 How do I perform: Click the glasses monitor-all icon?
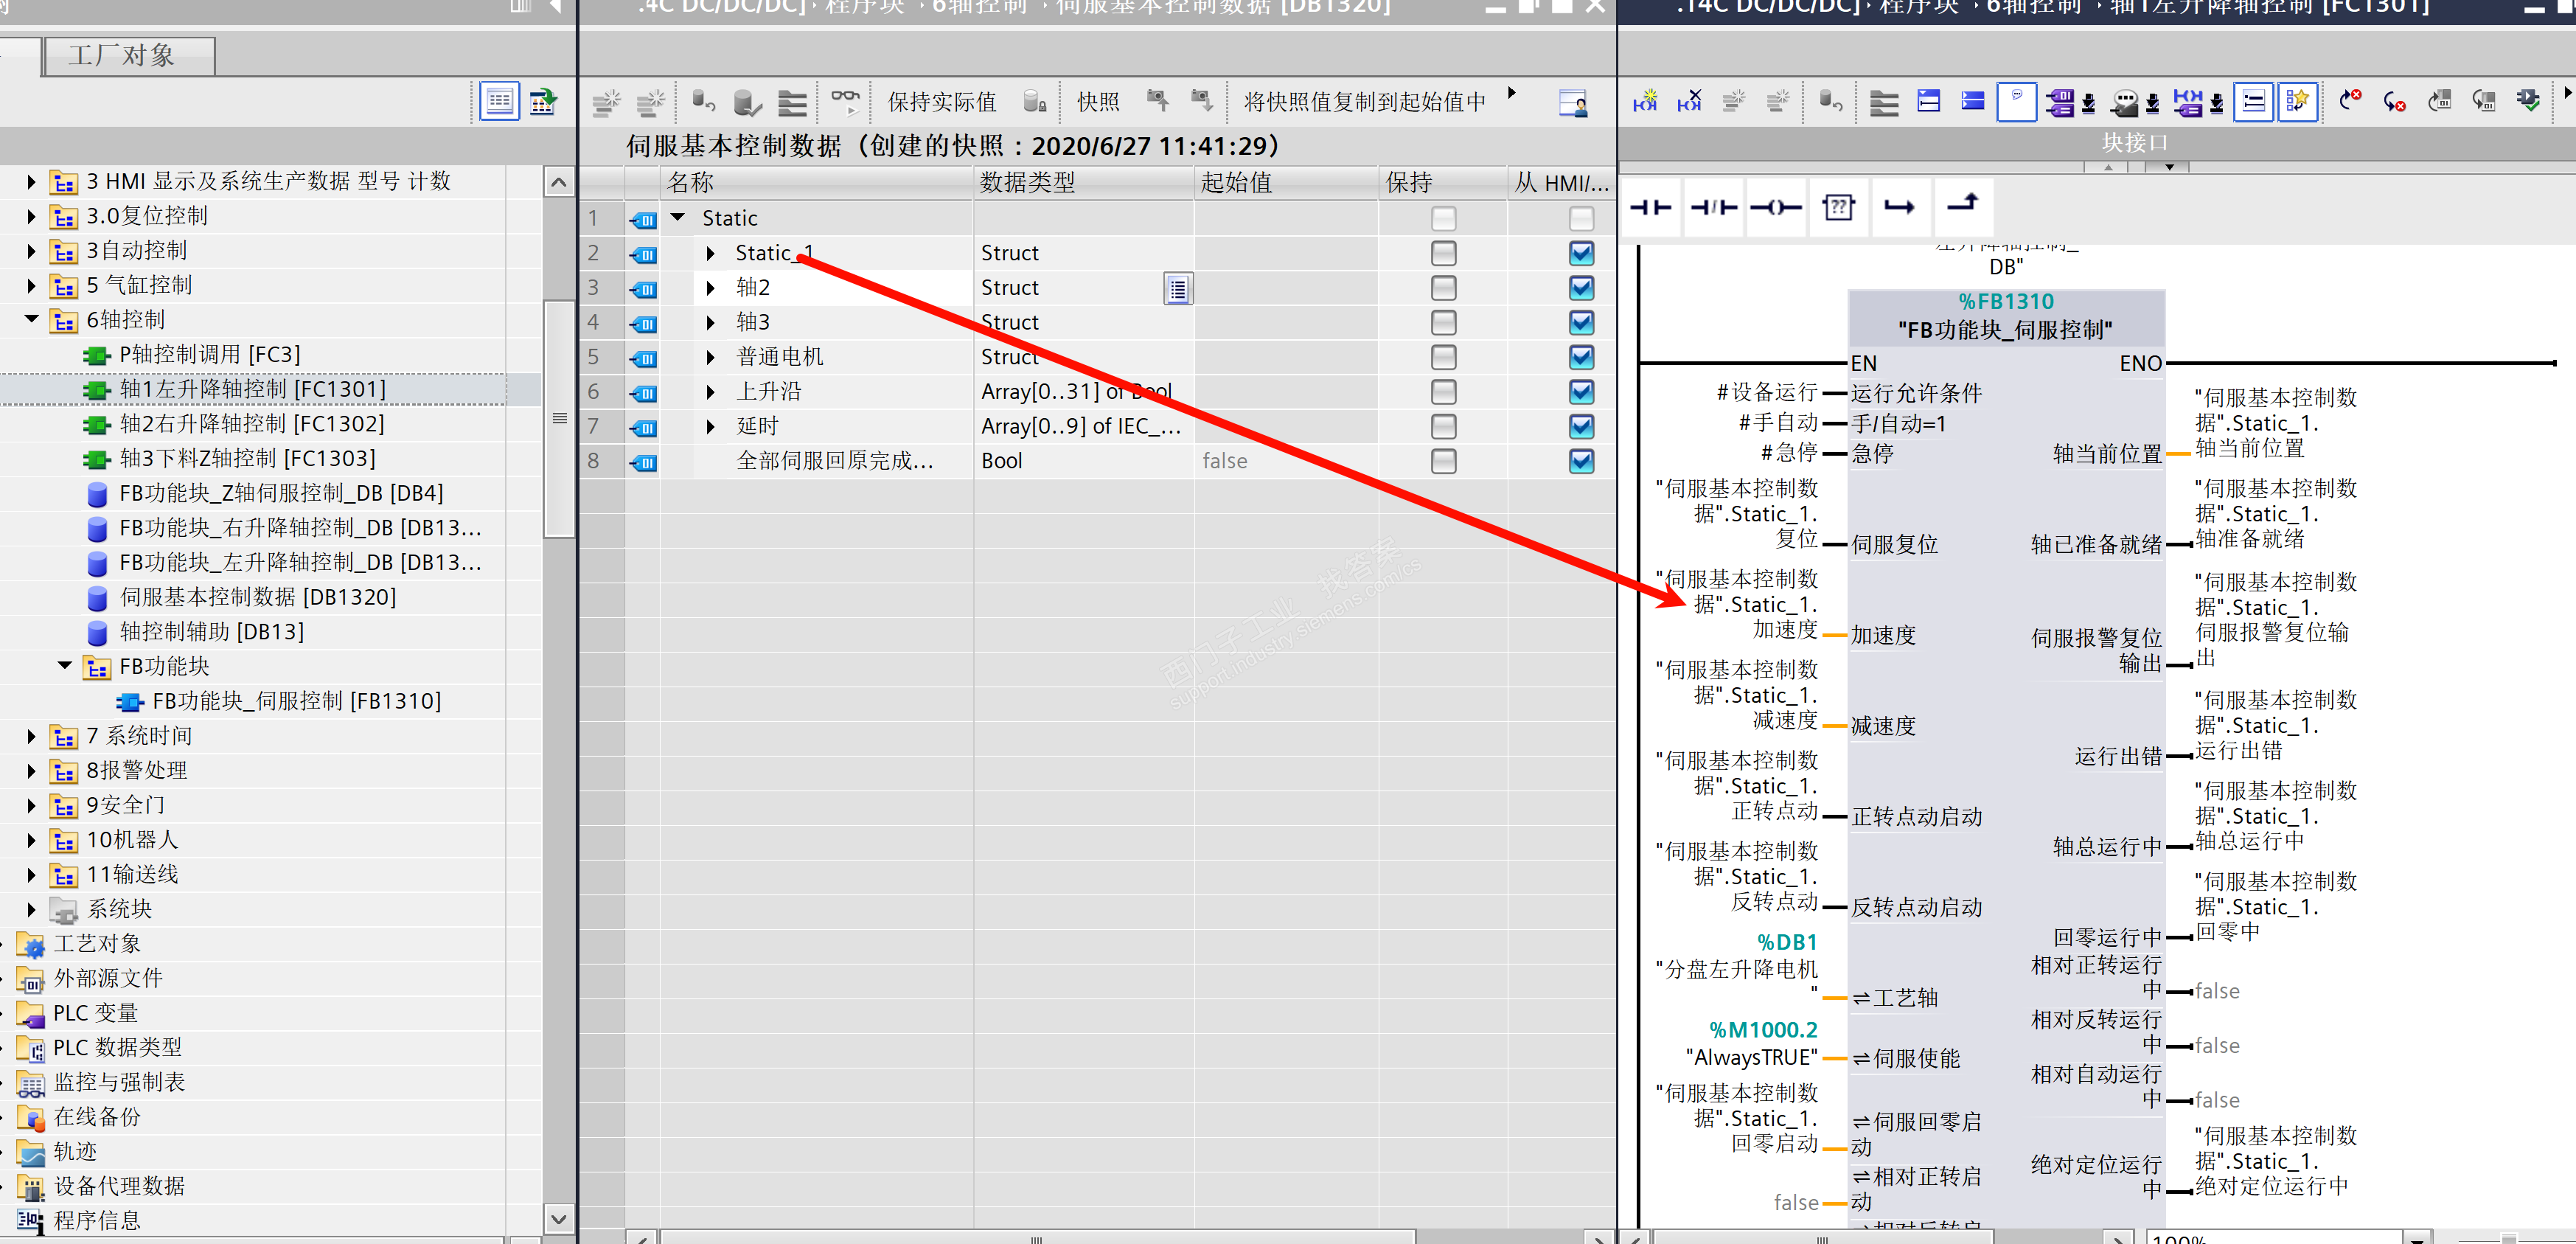coord(845,100)
